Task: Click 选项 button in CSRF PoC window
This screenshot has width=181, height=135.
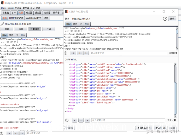Action: (172, 19)
